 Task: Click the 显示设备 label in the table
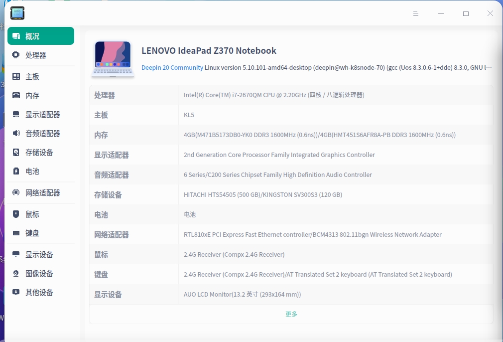(x=108, y=294)
